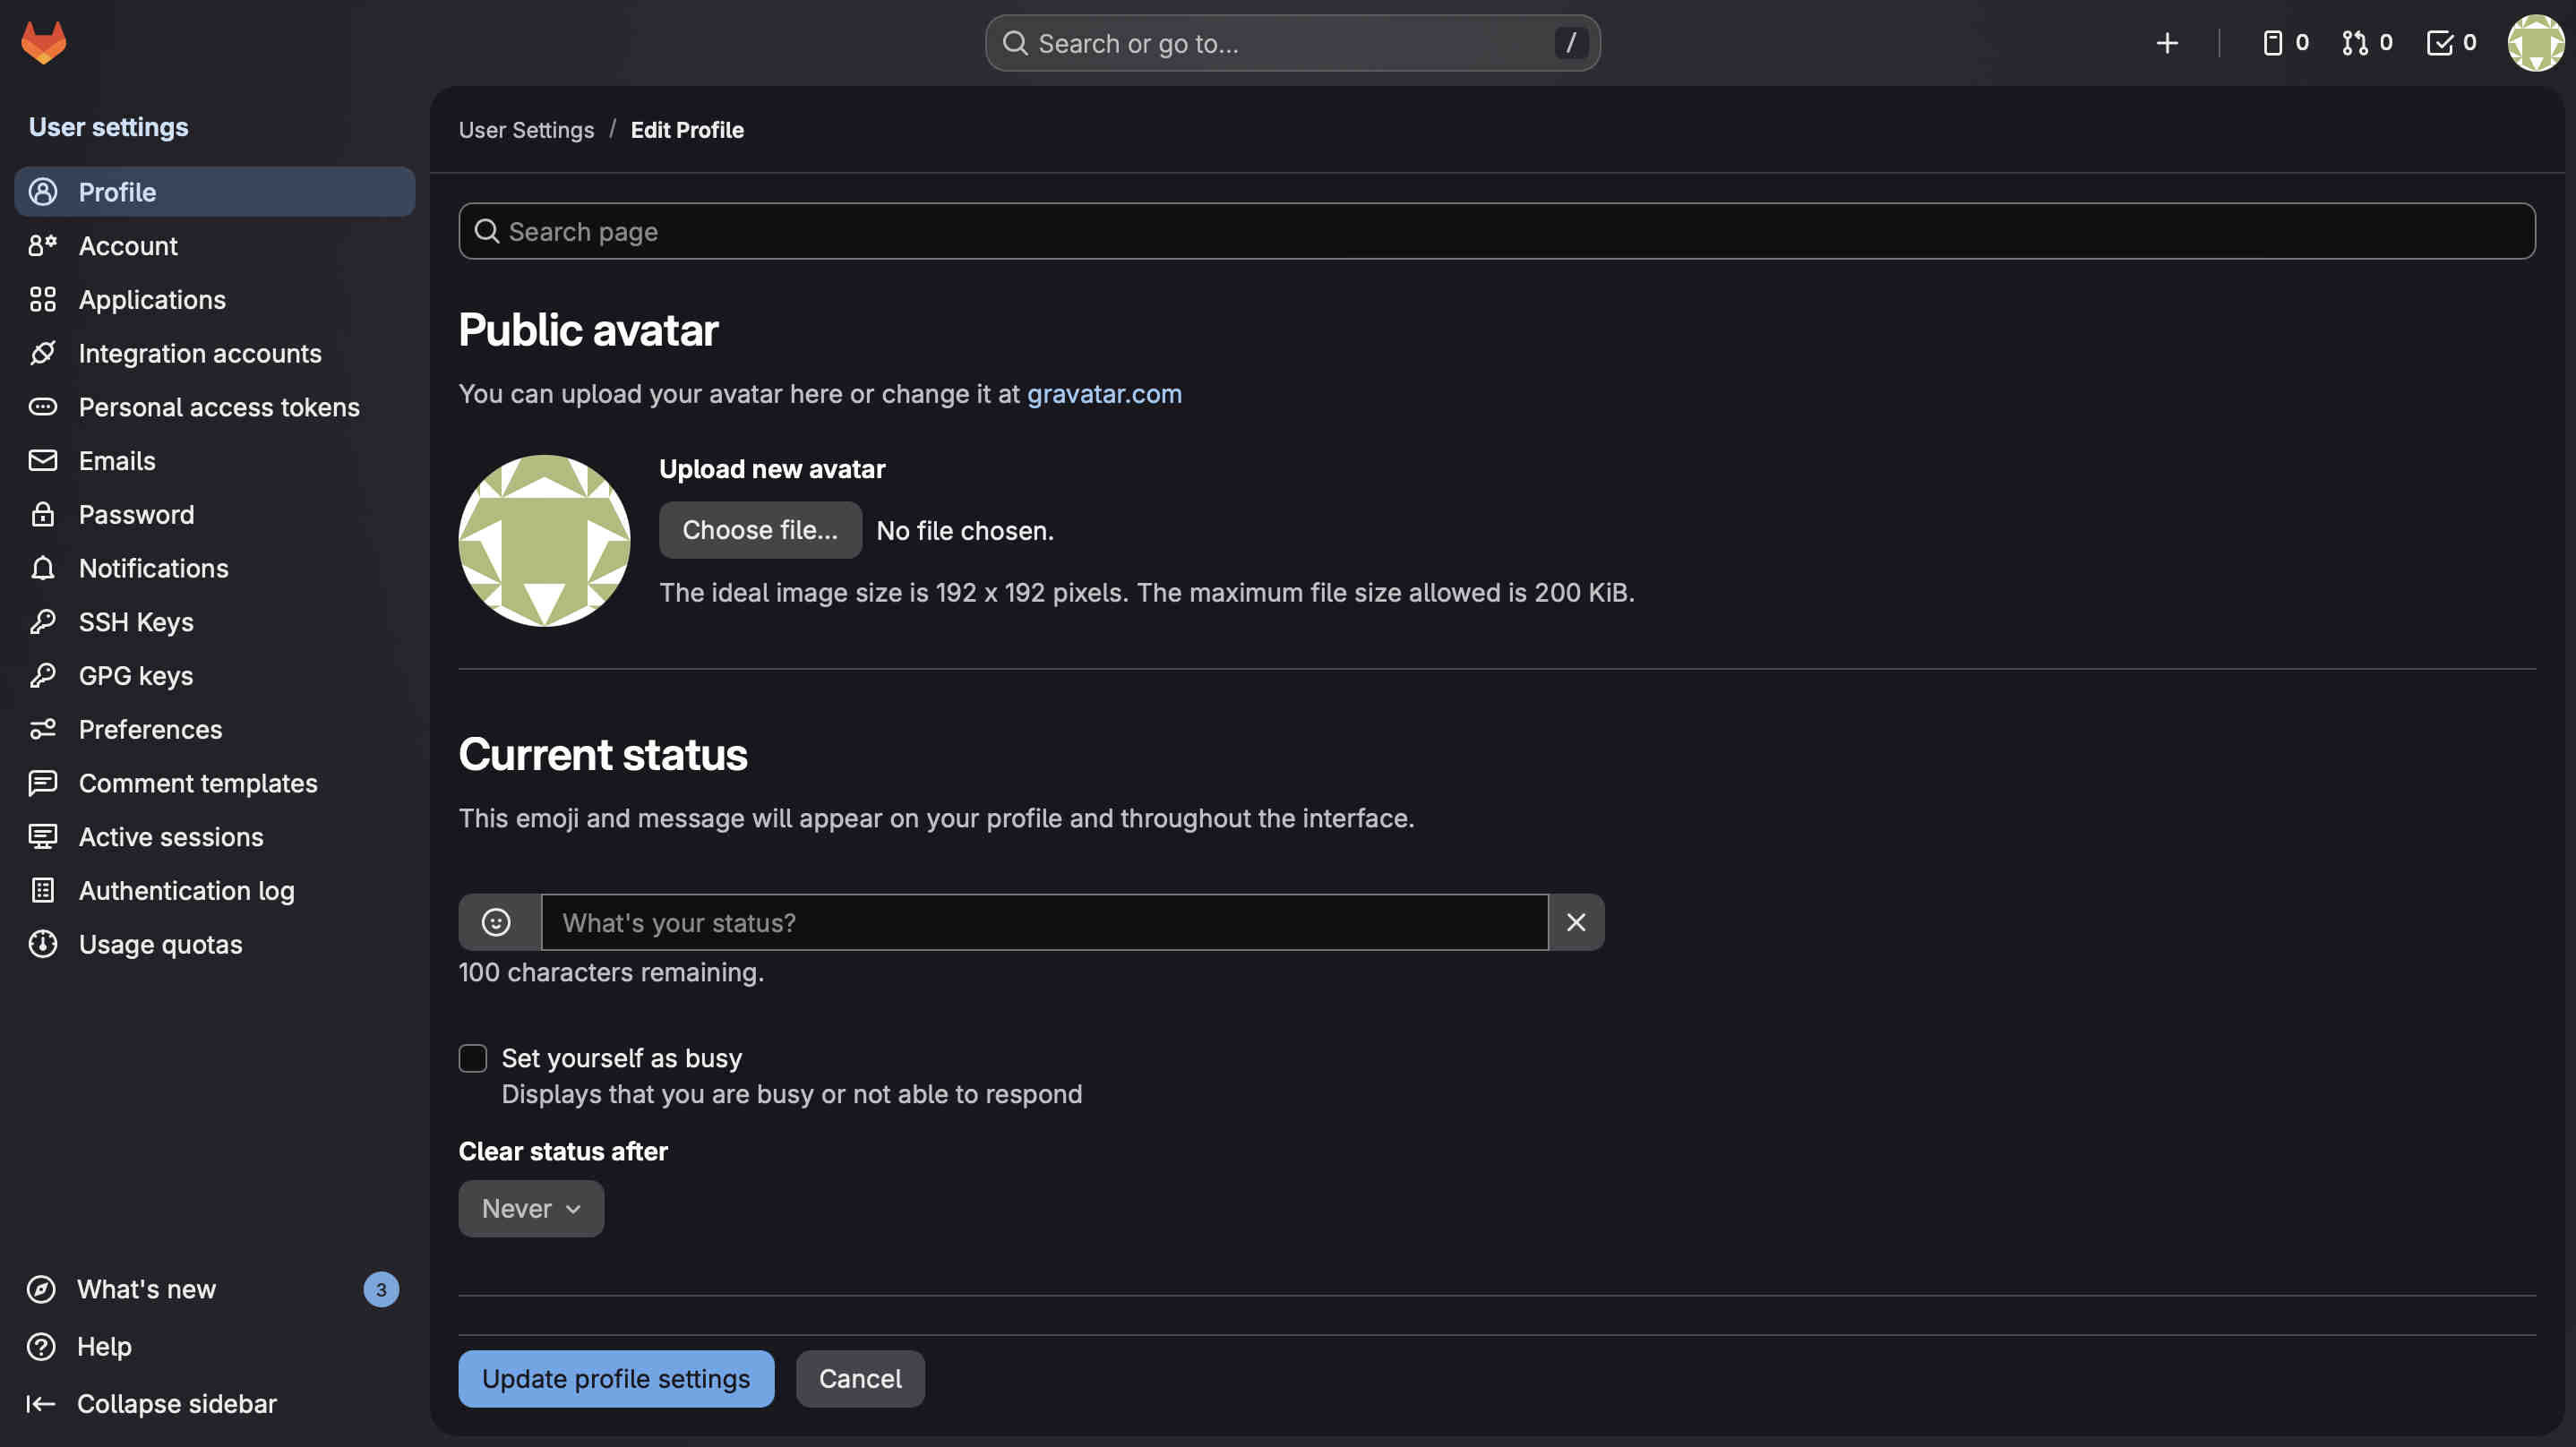Screen dimensions: 2576x1447
Task: Click Collapse sidebar arrow icon
Action: click(41, 1403)
